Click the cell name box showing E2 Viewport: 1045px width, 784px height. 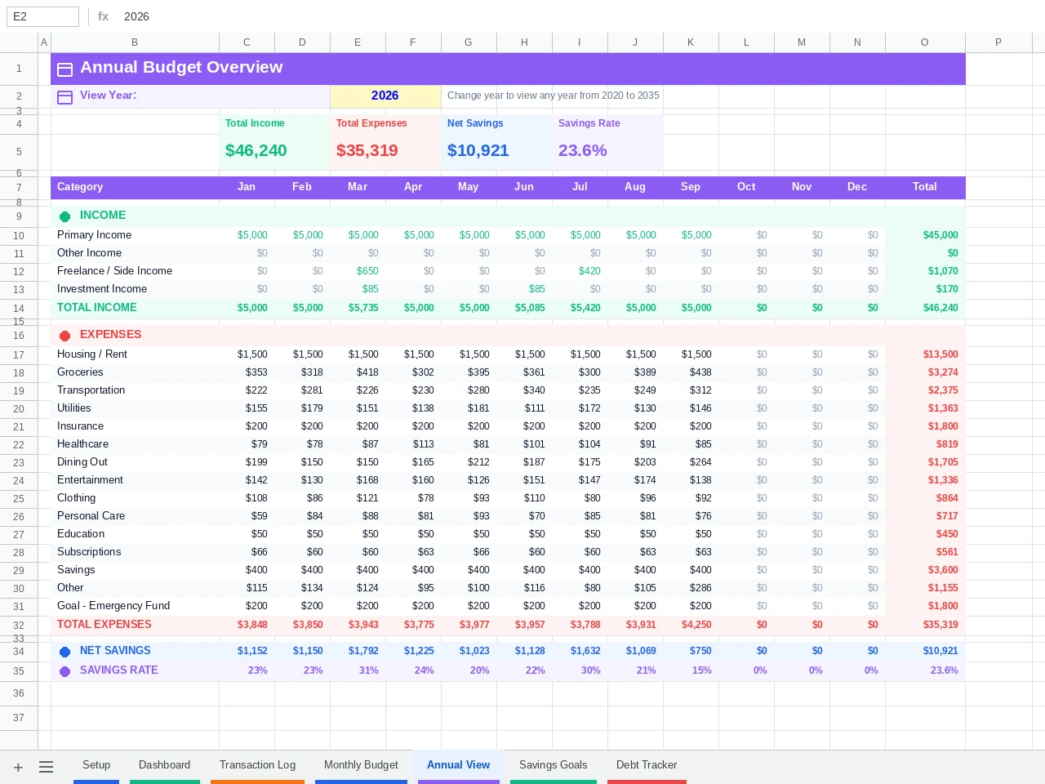42,16
